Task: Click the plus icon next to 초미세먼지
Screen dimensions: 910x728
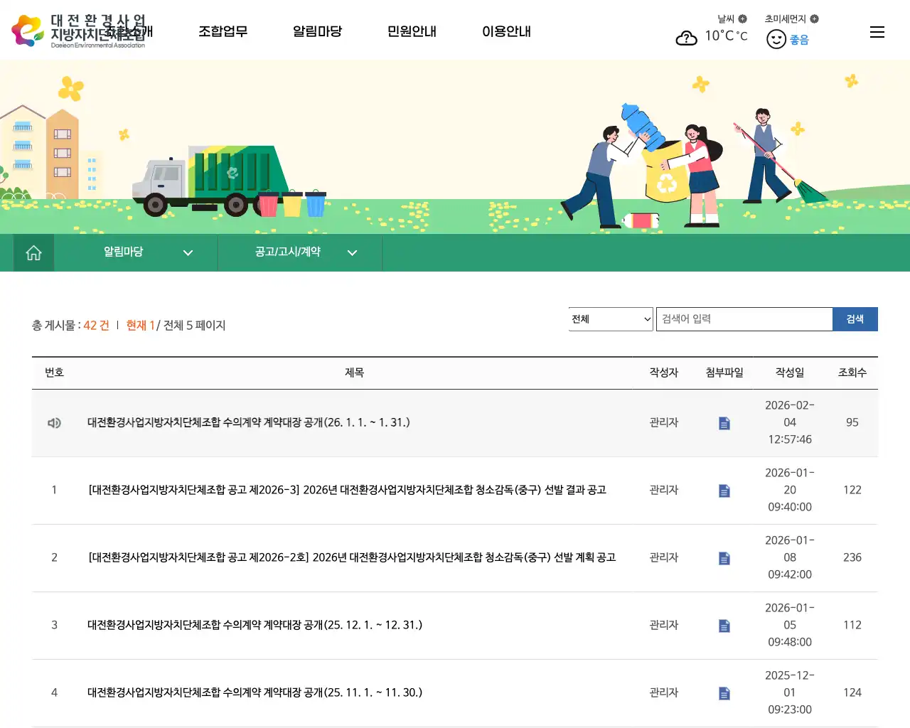Action: (x=814, y=19)
